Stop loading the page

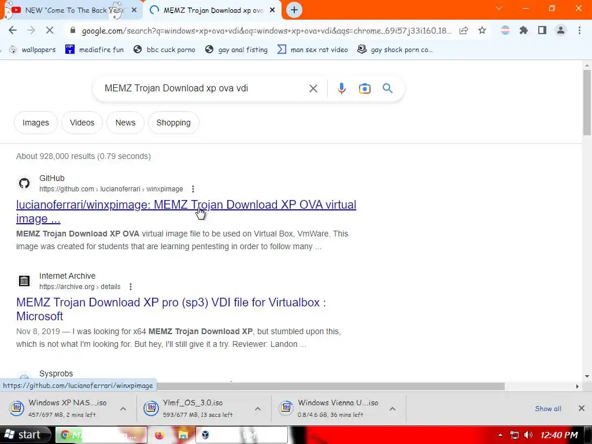[50, 30]
